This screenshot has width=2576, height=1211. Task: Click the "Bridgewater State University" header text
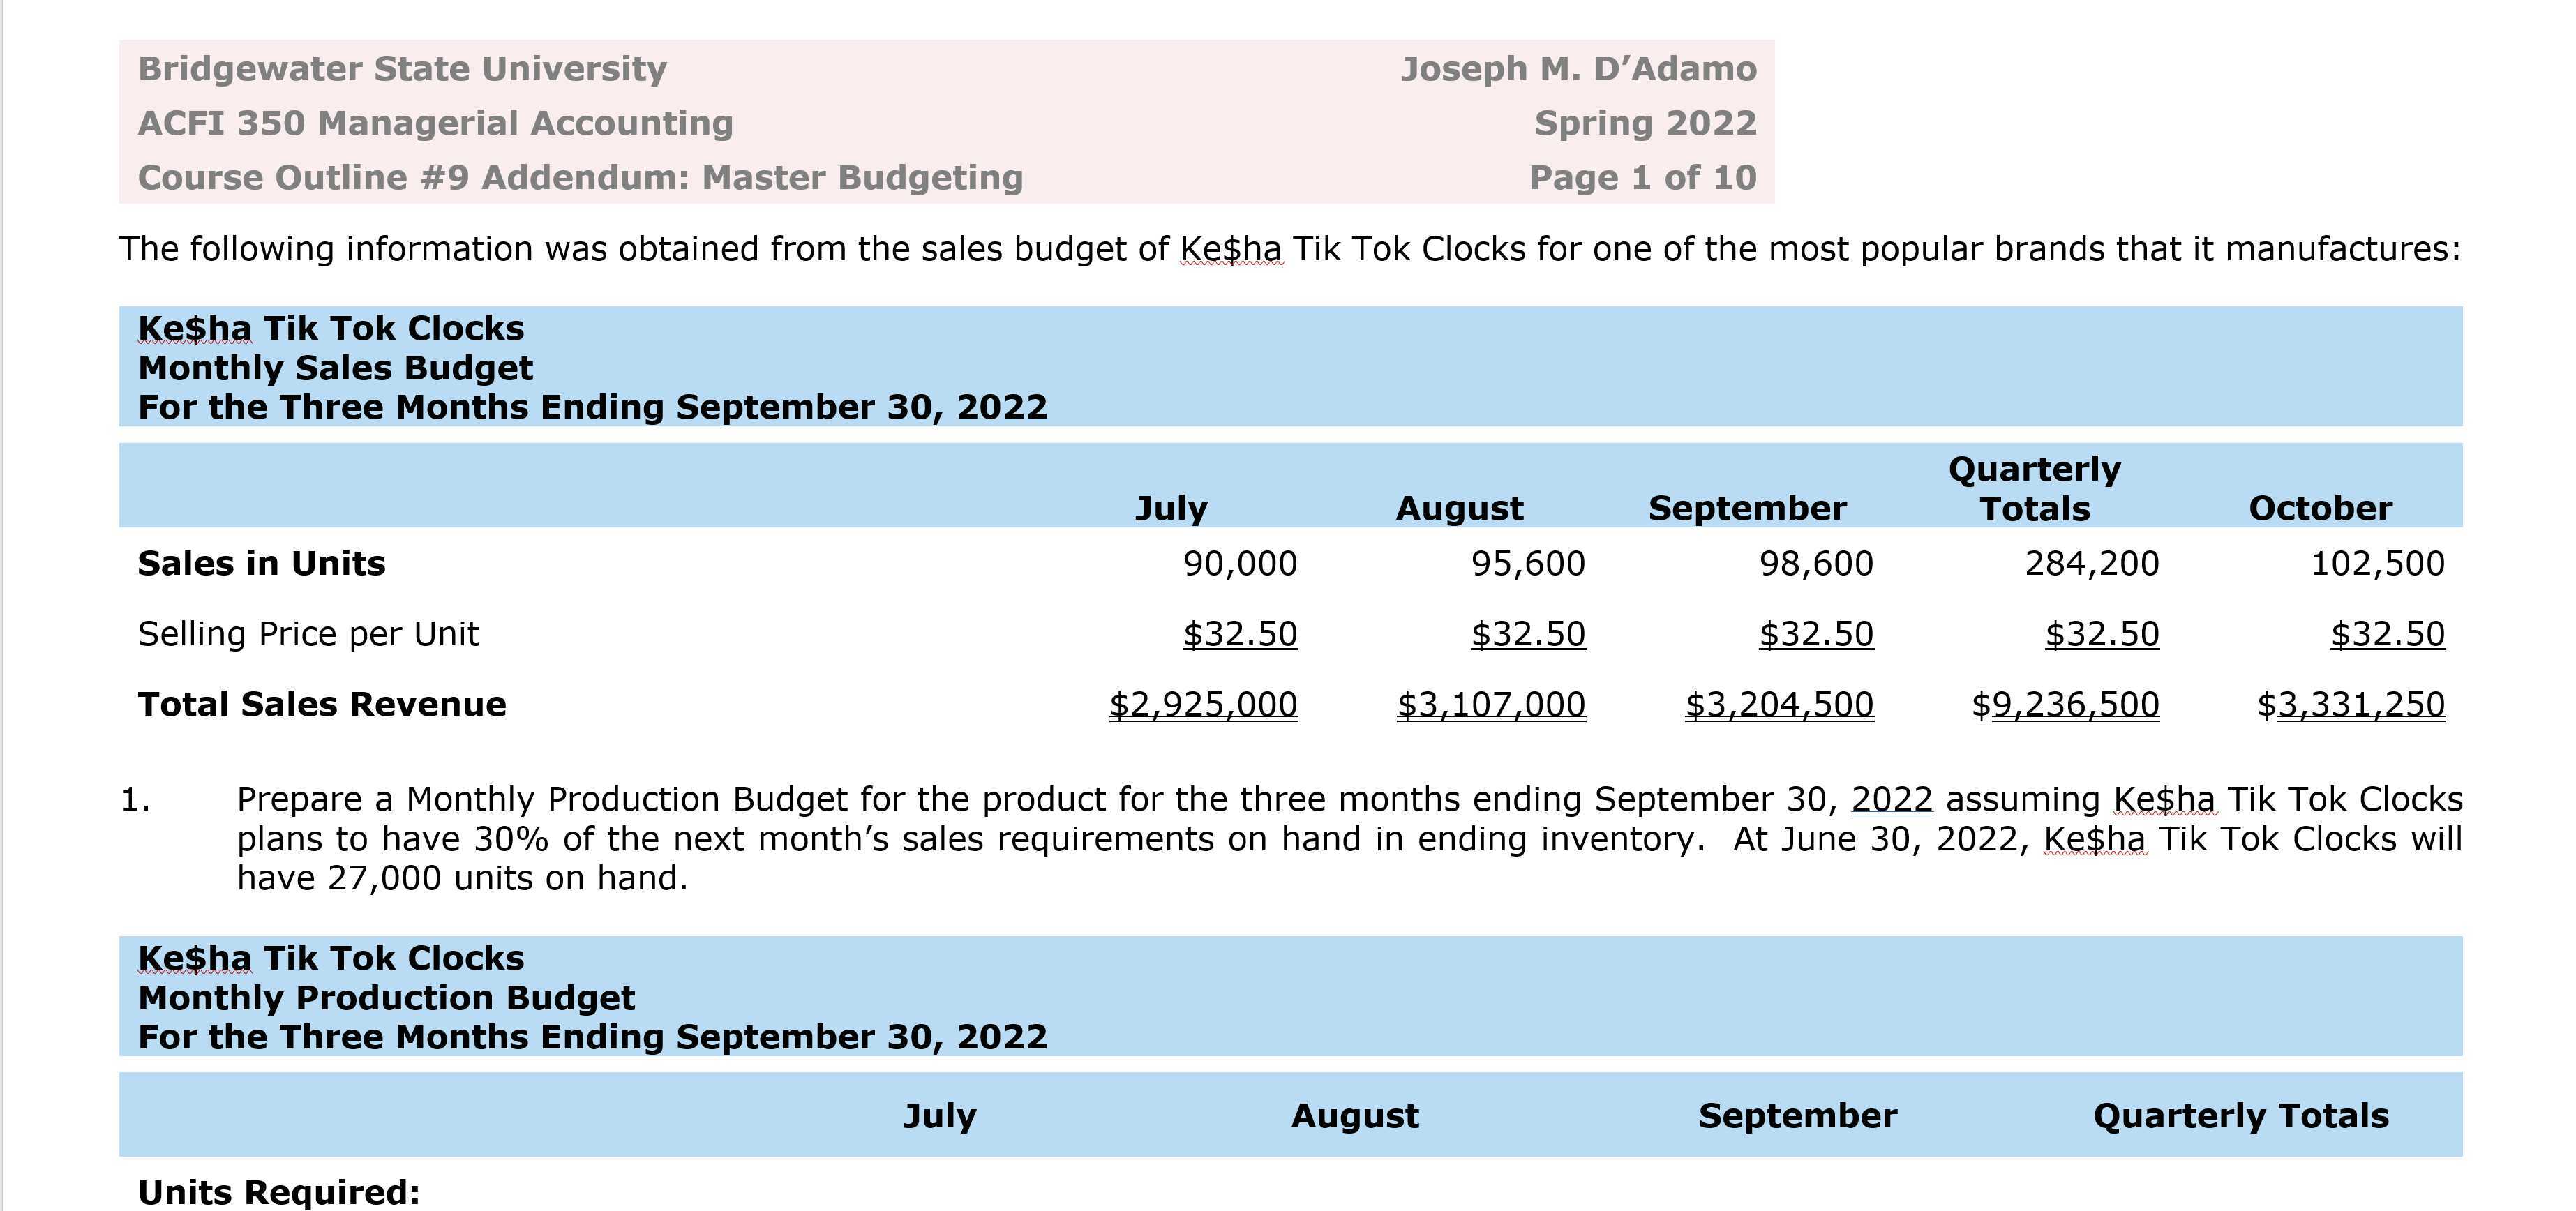tap(402, 69)
